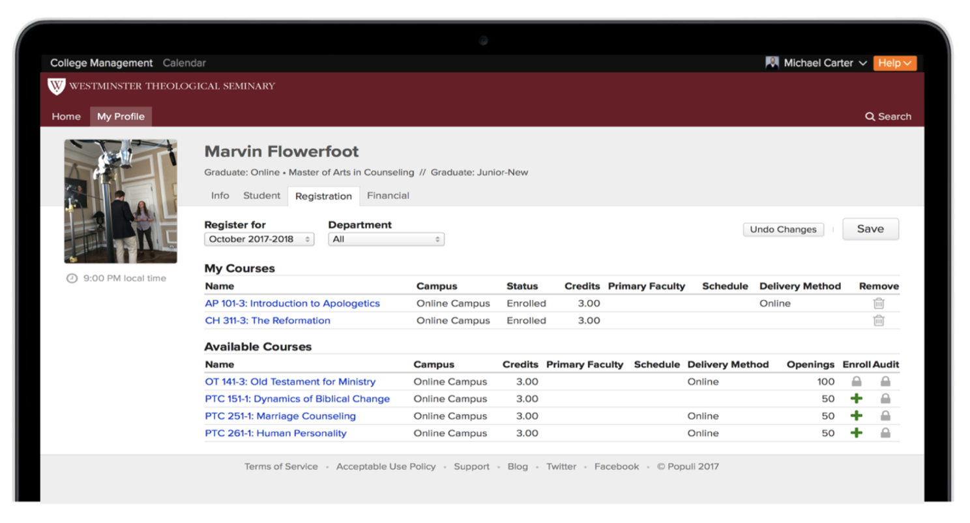Click audit lock icon for OT 141-3
The image size is (970, 523).
click(885, 381)
